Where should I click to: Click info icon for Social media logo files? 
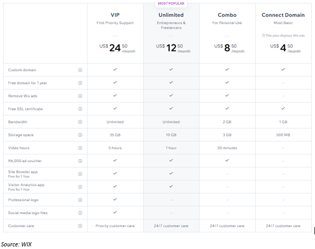(80, 213)
